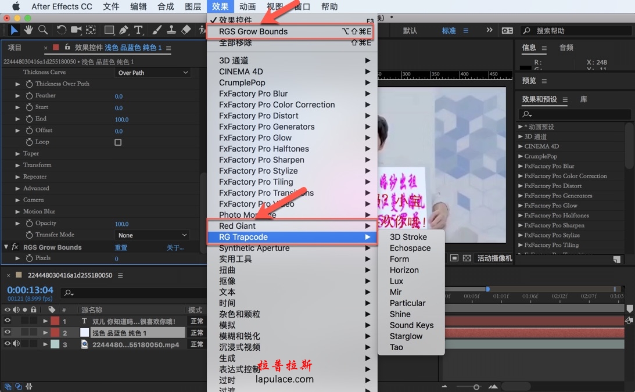Screen dimensions: 635x392
Task: Open Transfer Mode dropdown set to None
Action: tap(153, 235)
